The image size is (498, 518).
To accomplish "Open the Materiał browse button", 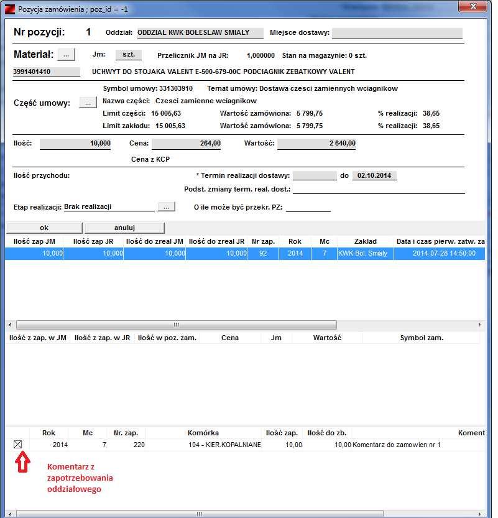I will [x=66, y=55].
